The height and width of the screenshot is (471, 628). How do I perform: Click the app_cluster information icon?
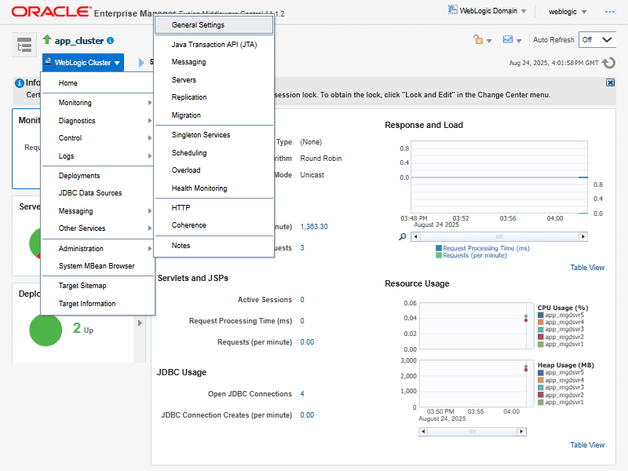tap(111, 41)
